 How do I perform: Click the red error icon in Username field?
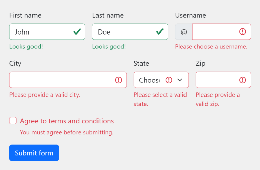243,32
